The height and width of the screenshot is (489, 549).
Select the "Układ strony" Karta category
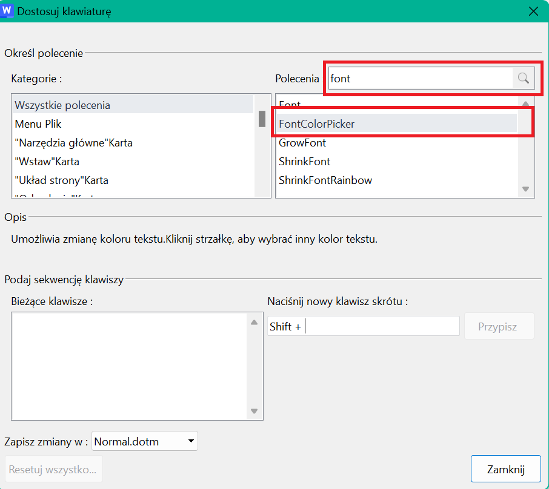coord(133,180)
